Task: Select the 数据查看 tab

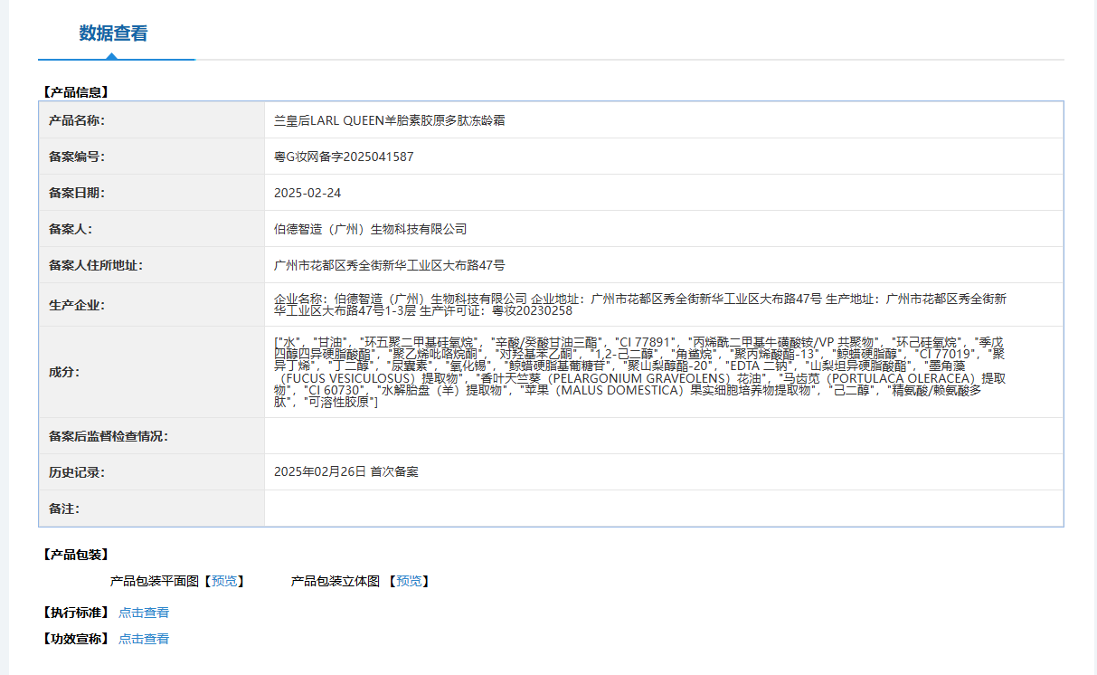Action: (113, 33)
